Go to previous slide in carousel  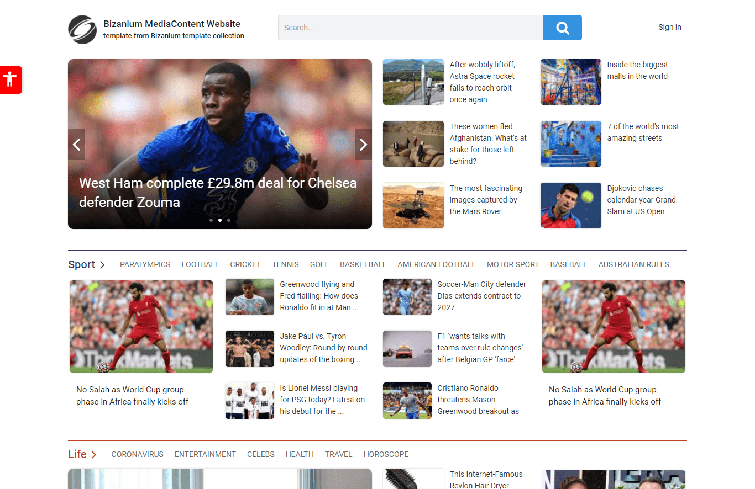click(x=76, y=144)
